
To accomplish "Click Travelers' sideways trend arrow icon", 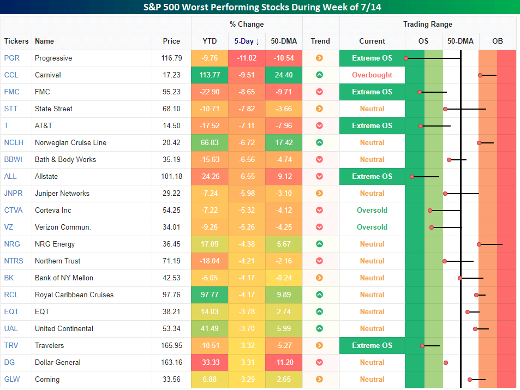I will pos(320,345).
